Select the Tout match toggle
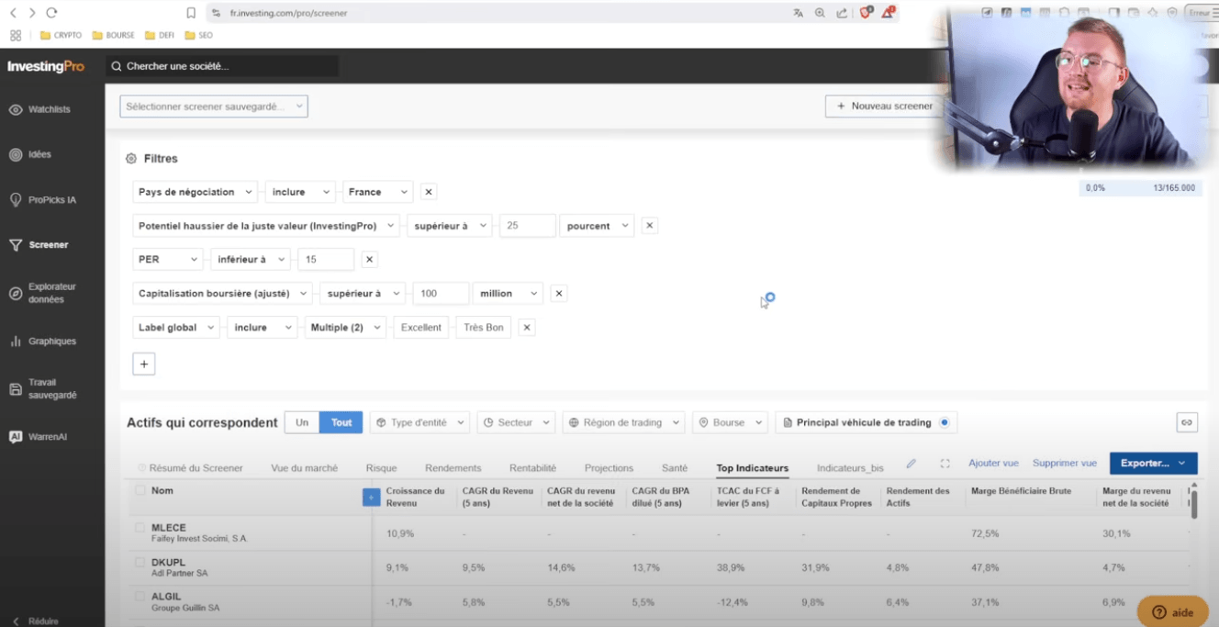The width and height of the screenshot is (1219, 627). coord(341,422)
